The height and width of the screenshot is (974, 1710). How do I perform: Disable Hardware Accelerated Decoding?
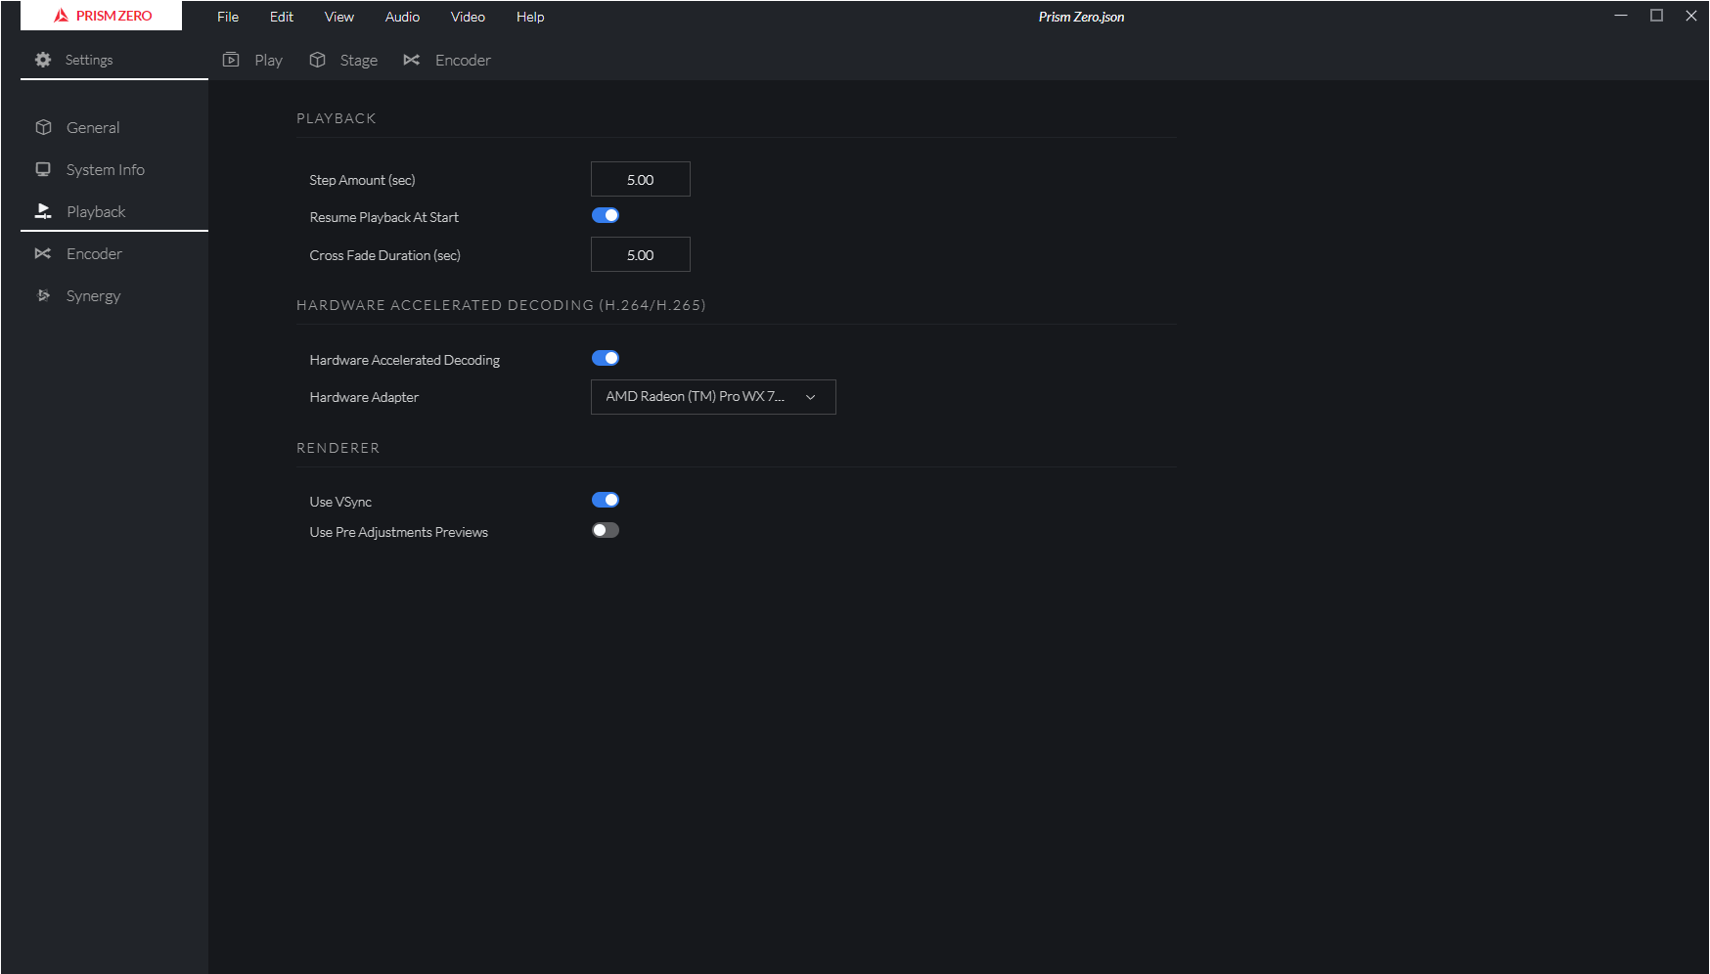(x=606, y=358)
